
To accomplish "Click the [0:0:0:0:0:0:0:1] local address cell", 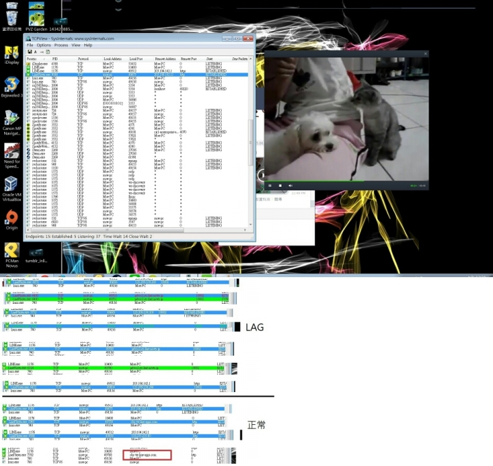I will click(113, 103).
